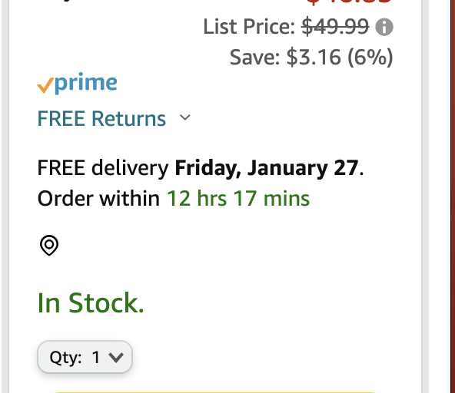
Task: Click the quantity value 1 in Qty
Action: point(96,357)
